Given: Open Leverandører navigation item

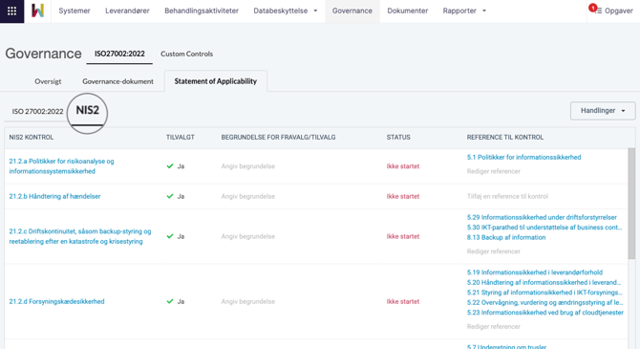Looking at the screenshot, I should pyautogui.click(x=127, y=11).
